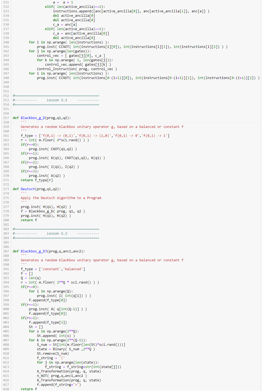Click the 'Lesson 5.2' comment header
The image size is (262, 391).
pos(57,234)
